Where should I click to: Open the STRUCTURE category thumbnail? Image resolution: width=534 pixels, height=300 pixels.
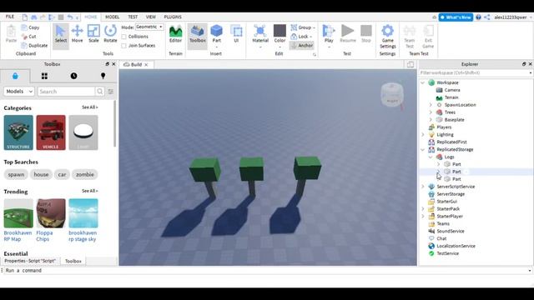pos(18,132)
